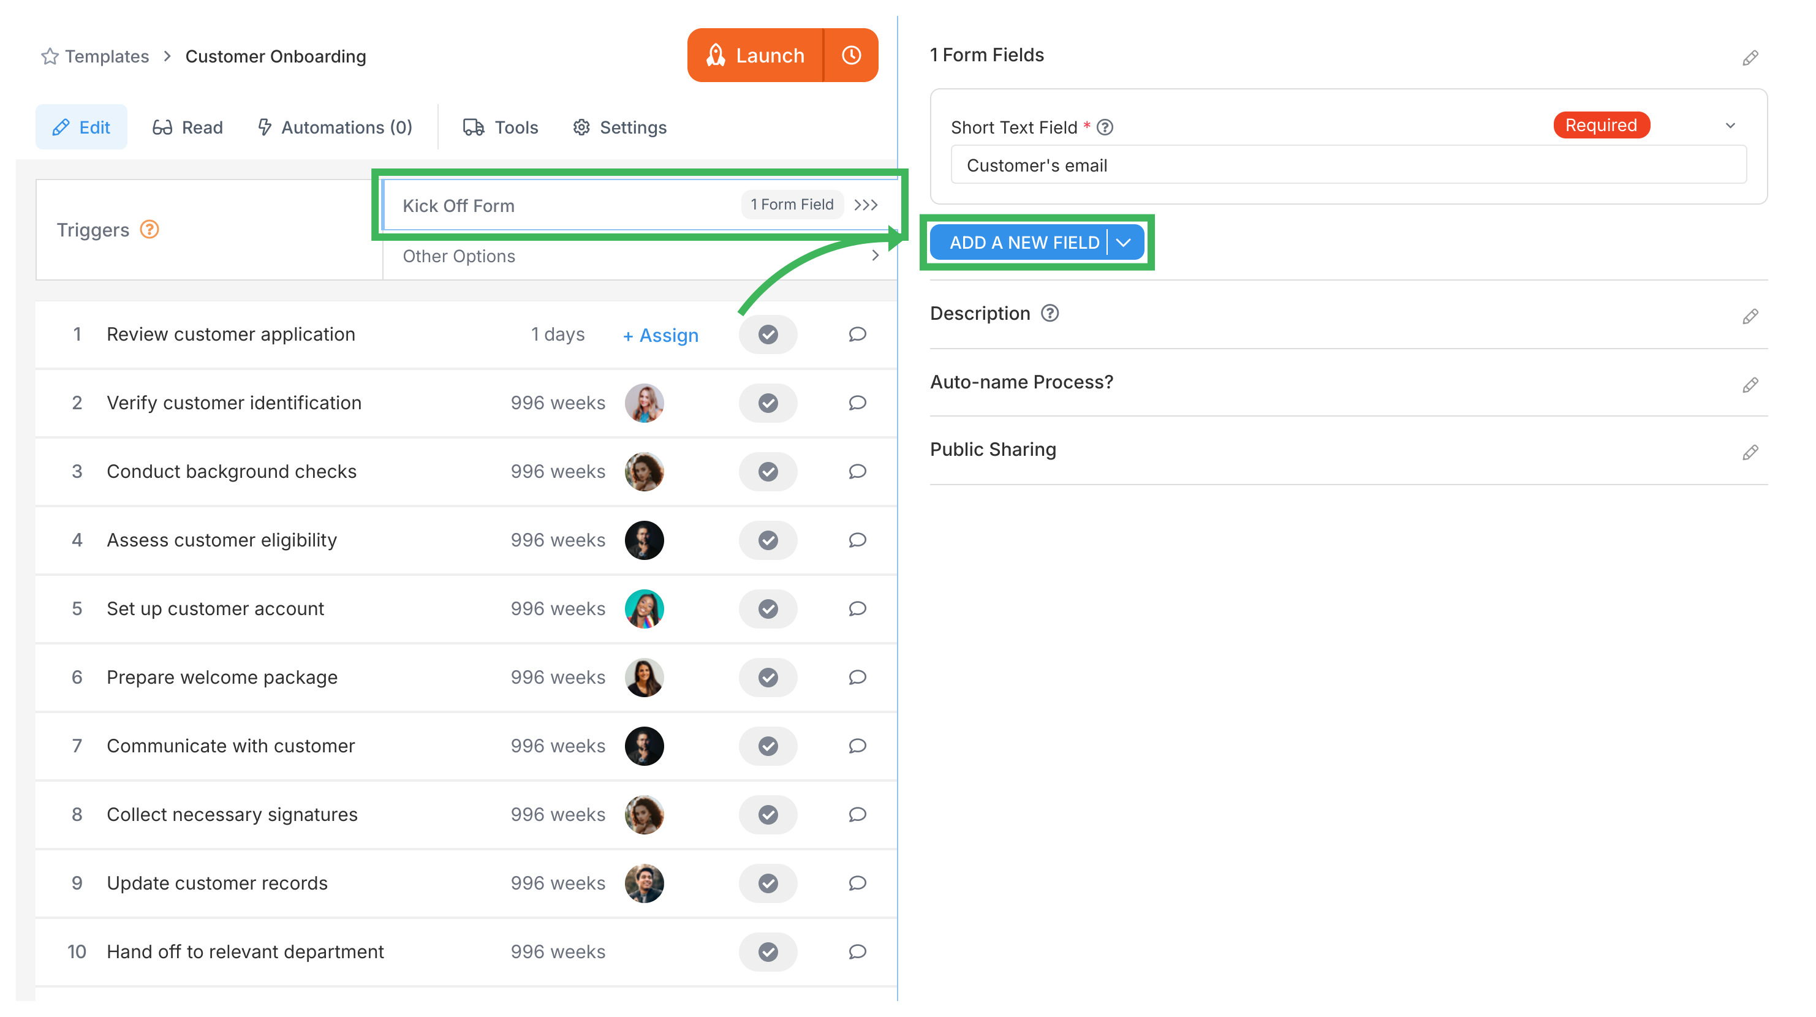
Task: Toggle the Required field status
Action: pos(1602,125)
